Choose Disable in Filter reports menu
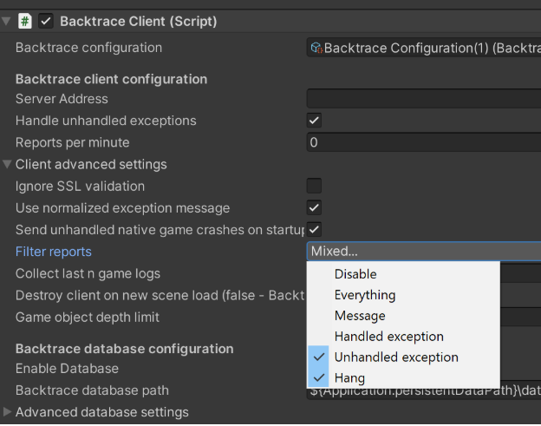Viewport: 541px width, 426px height. [x=403, y=274]
